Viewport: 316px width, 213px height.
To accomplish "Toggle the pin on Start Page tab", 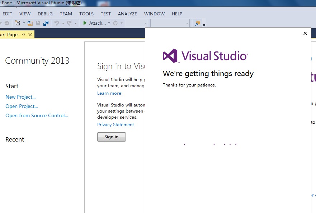I will point(23,35).
